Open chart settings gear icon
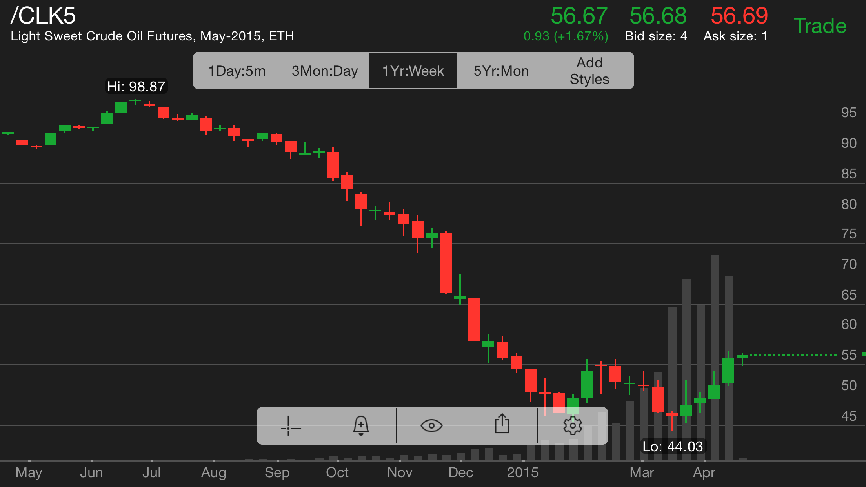 [573, 426]
